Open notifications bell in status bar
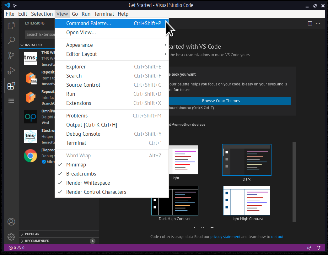 point(318,248)
